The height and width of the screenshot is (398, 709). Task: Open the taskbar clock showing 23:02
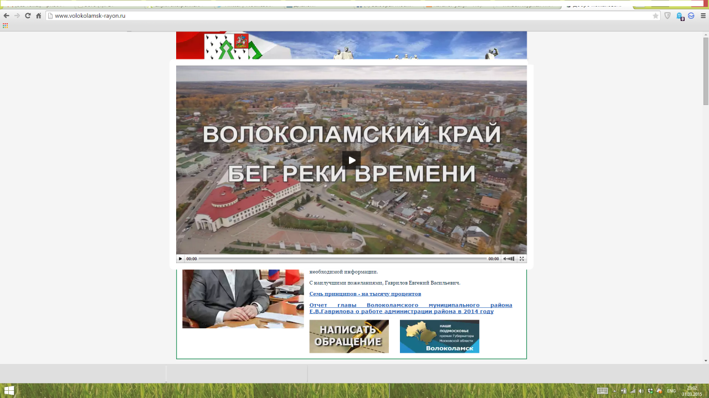click(x=692, y=391)
